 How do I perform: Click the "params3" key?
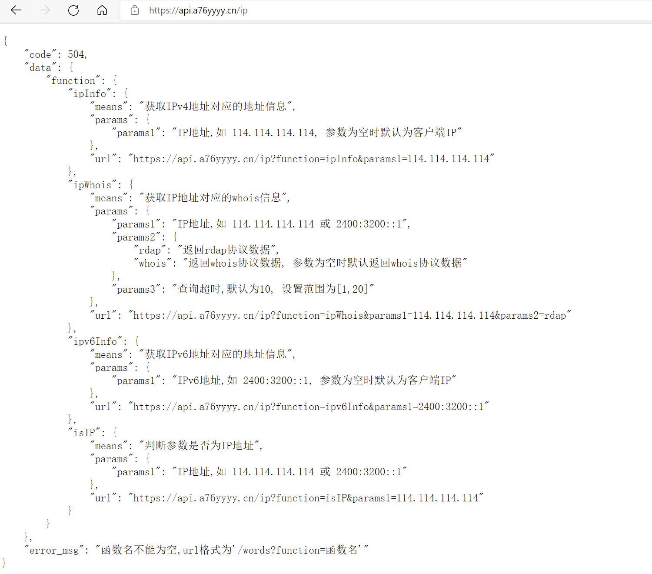tap(136, 289)
